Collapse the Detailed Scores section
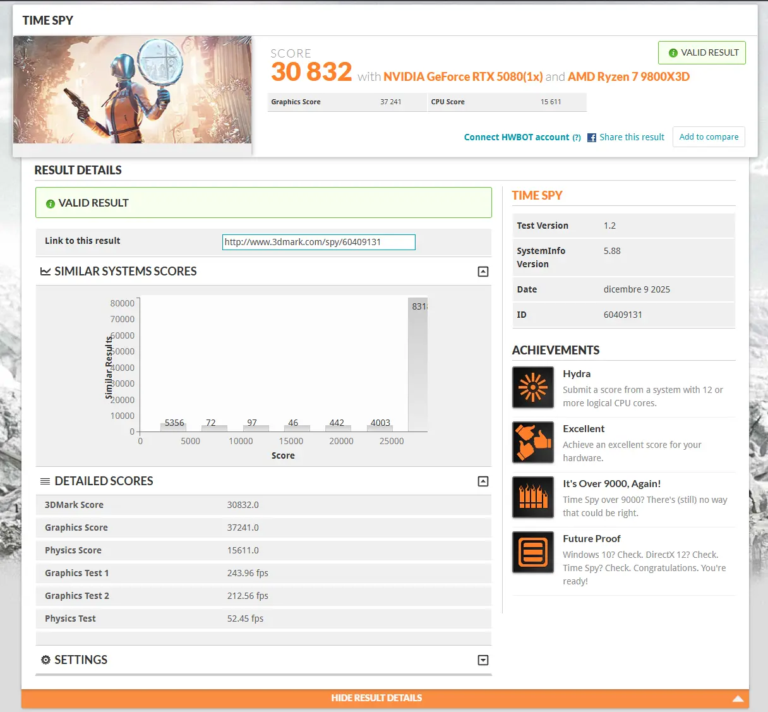Image resolution: width=768 pixels, height=712 pixels. 483,481
